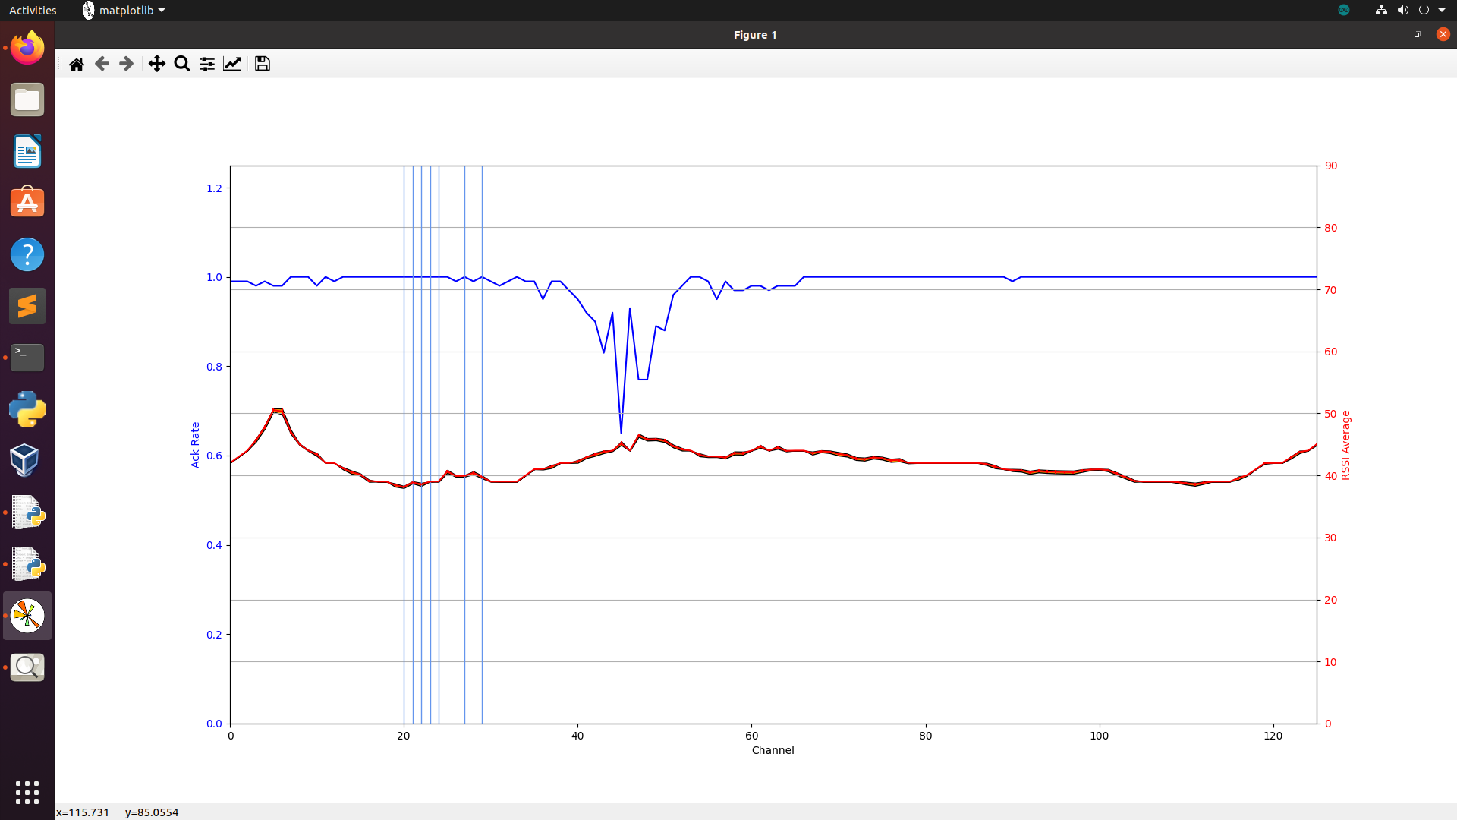1457x820 pixels.
Task: Open Configure subplots settings
Action: tap(207, 64)
